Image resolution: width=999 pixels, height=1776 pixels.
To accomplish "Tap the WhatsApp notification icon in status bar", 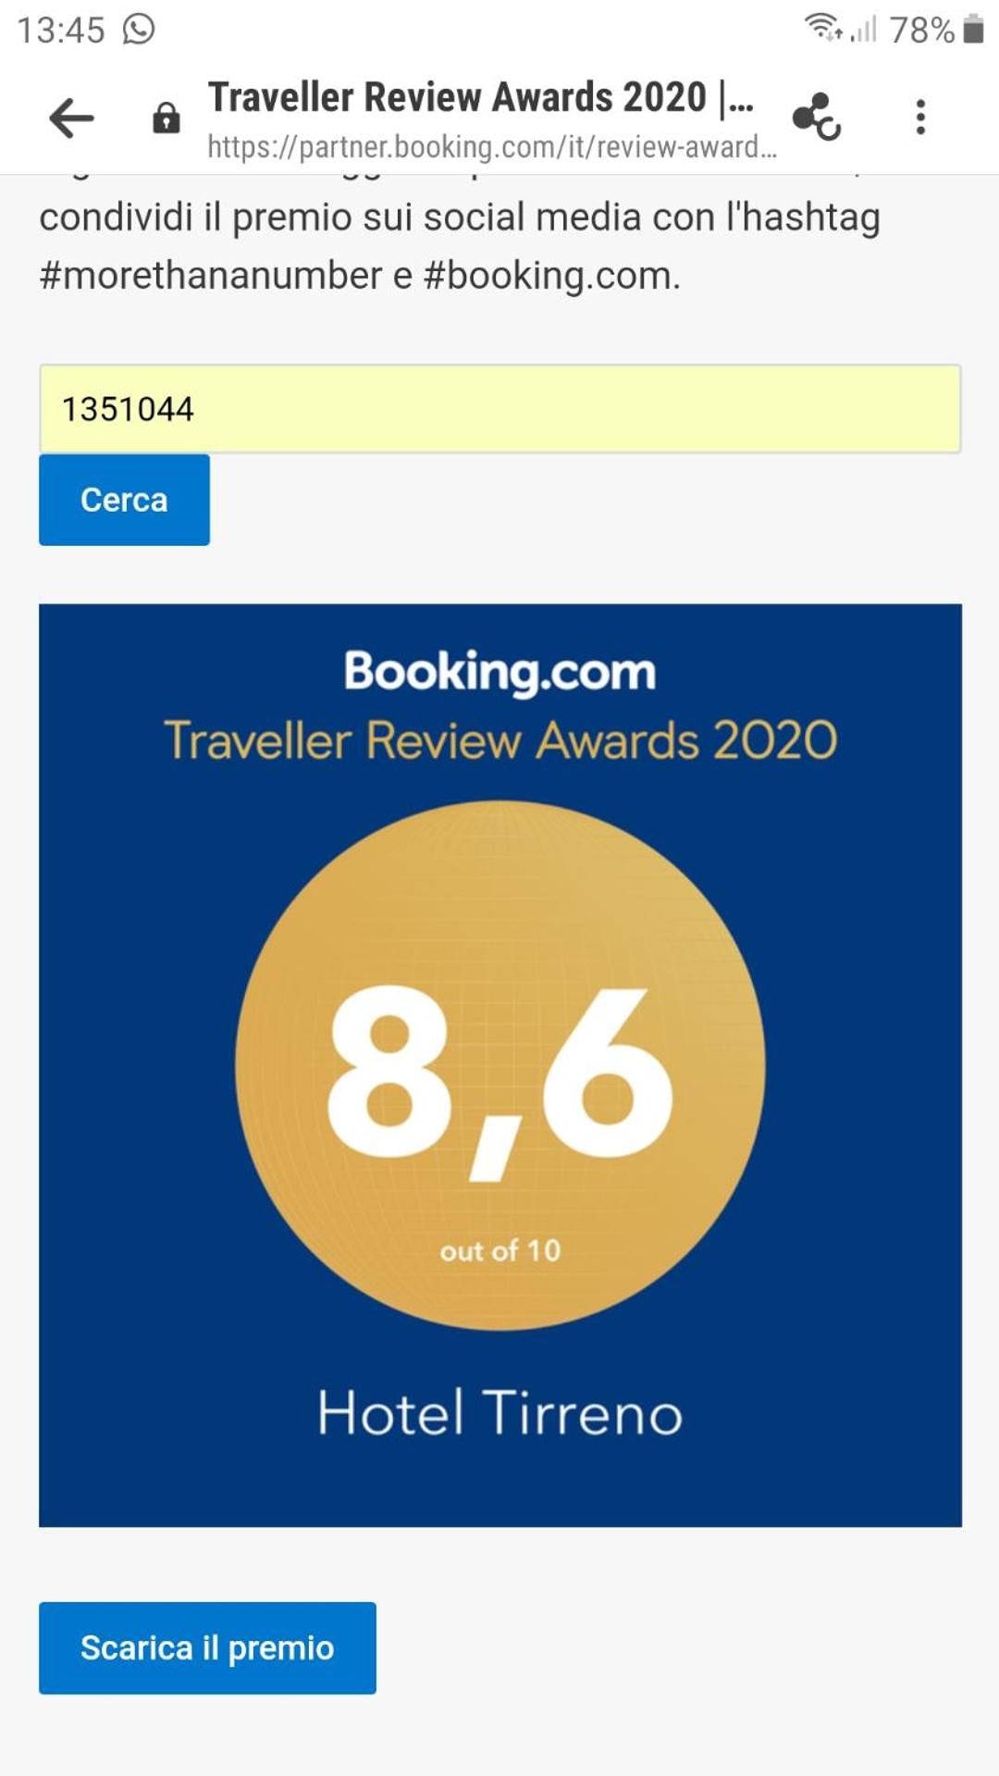I will pos(139,30).
